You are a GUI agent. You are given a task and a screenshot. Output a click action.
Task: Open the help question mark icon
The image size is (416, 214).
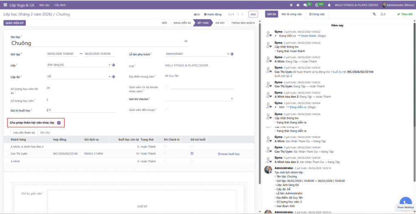(298, 5)
